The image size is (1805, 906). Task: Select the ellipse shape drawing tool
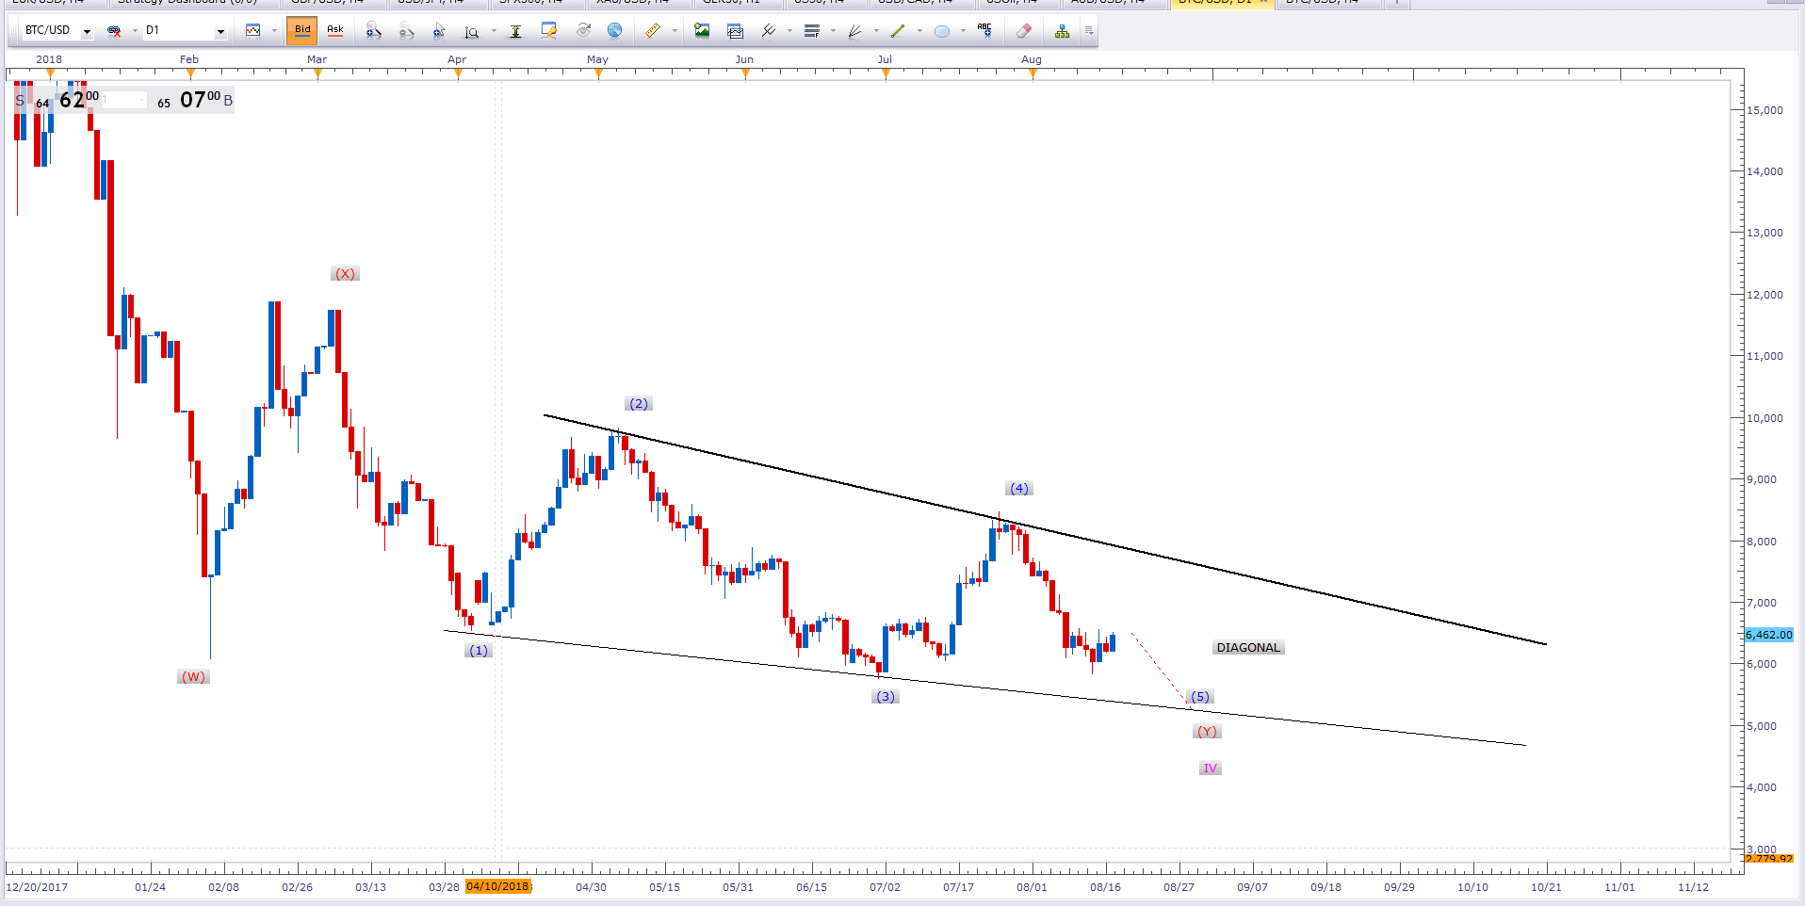coord(941,31)
